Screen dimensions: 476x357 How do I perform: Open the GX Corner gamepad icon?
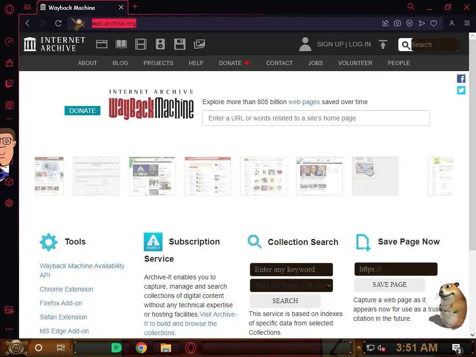click(27, 7)
